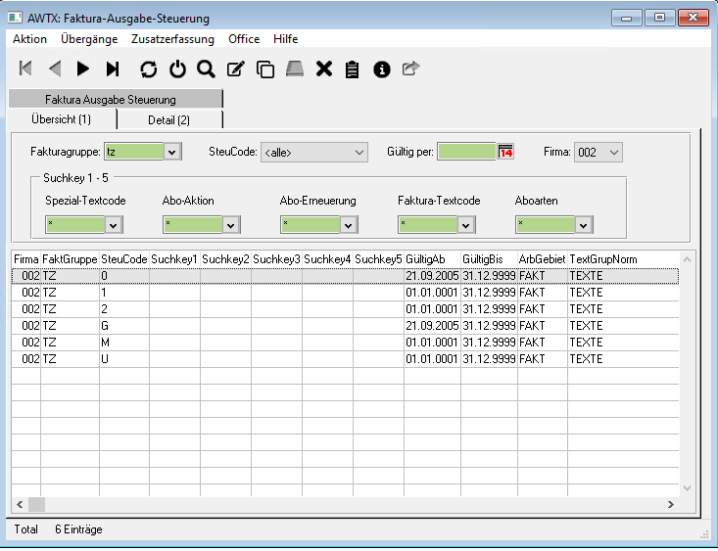This screenshot has height=551, width=718.
Task: Expand the Fakturagruppe dropdown arrow
Action: 171,152
